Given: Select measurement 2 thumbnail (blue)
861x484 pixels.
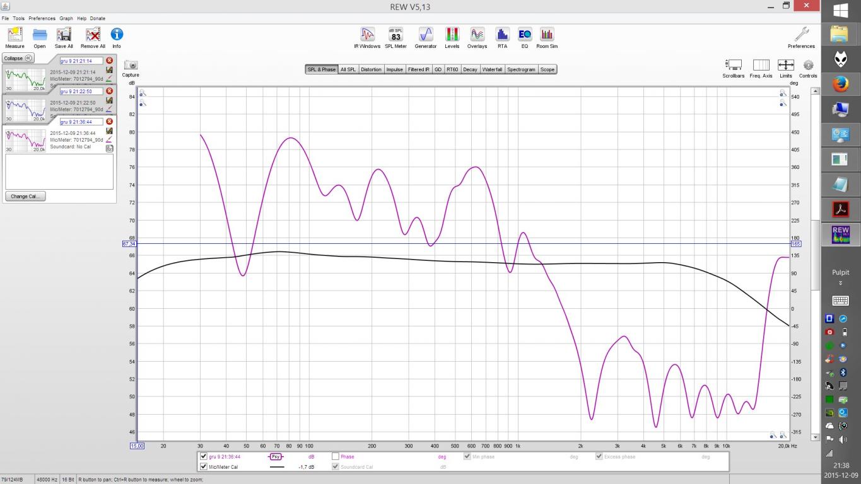Looking at the screenshot, I should 26,110.
